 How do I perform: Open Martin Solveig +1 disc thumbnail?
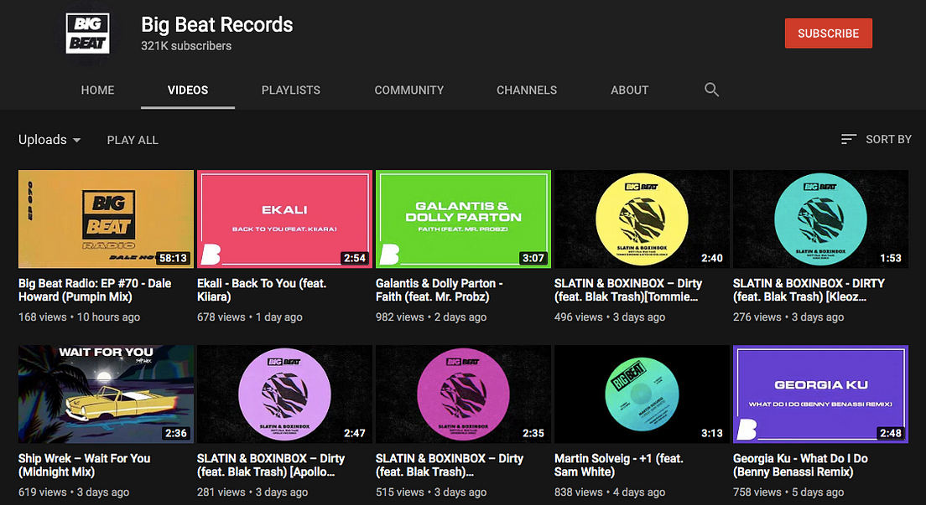coord(642,394)
